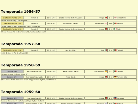This screenshot has width=138, height=104.
Task: Click scorers line 'Matateu Fonseca 12, Mário Coluna 67'
Action: (69, 74)
